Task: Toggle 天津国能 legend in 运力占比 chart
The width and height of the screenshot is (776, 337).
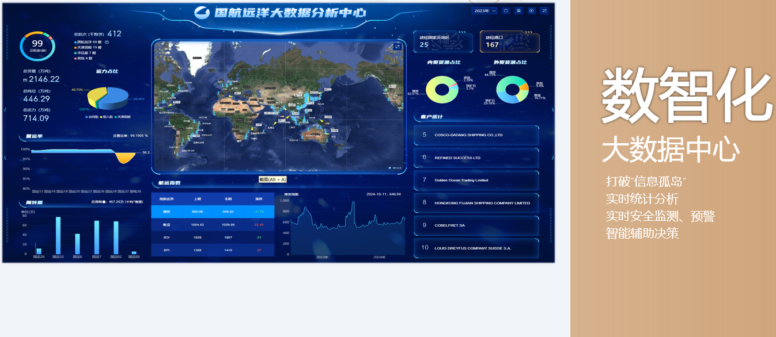Action: (x=123, y=117)
